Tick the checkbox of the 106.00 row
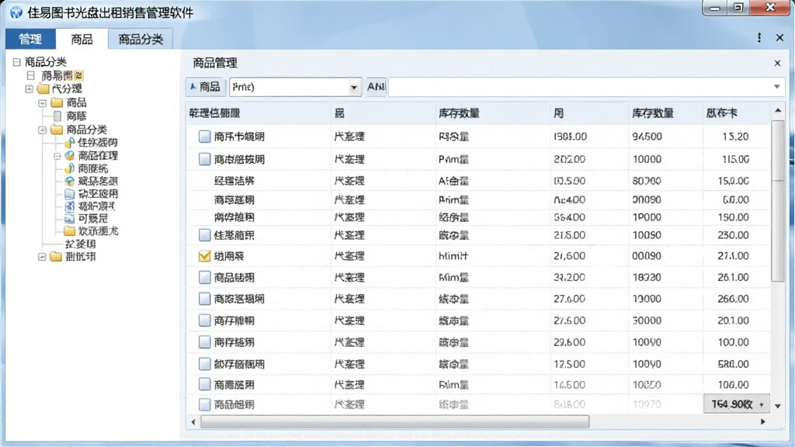This screenshot has height=447, width=795. pyautogui.click(x=204, y=385)
